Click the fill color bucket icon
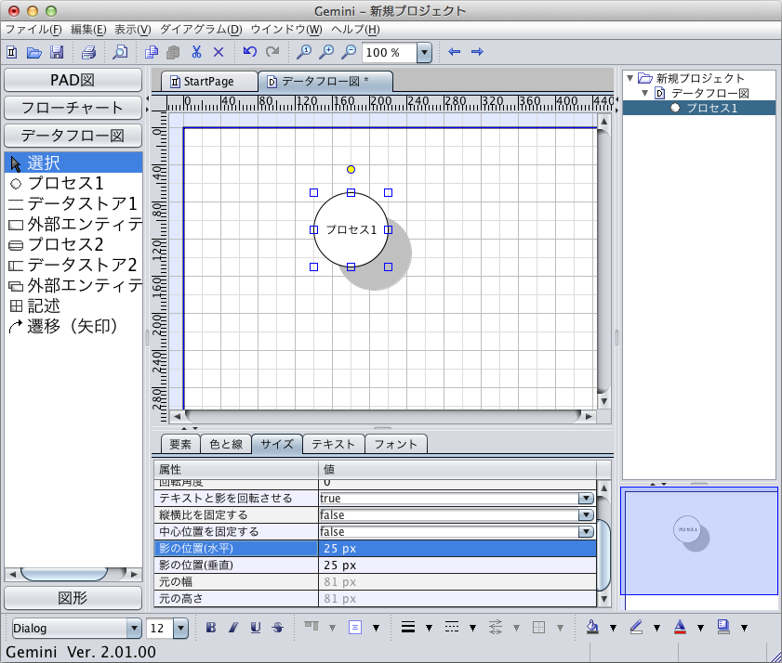 (x=592, y=627)
